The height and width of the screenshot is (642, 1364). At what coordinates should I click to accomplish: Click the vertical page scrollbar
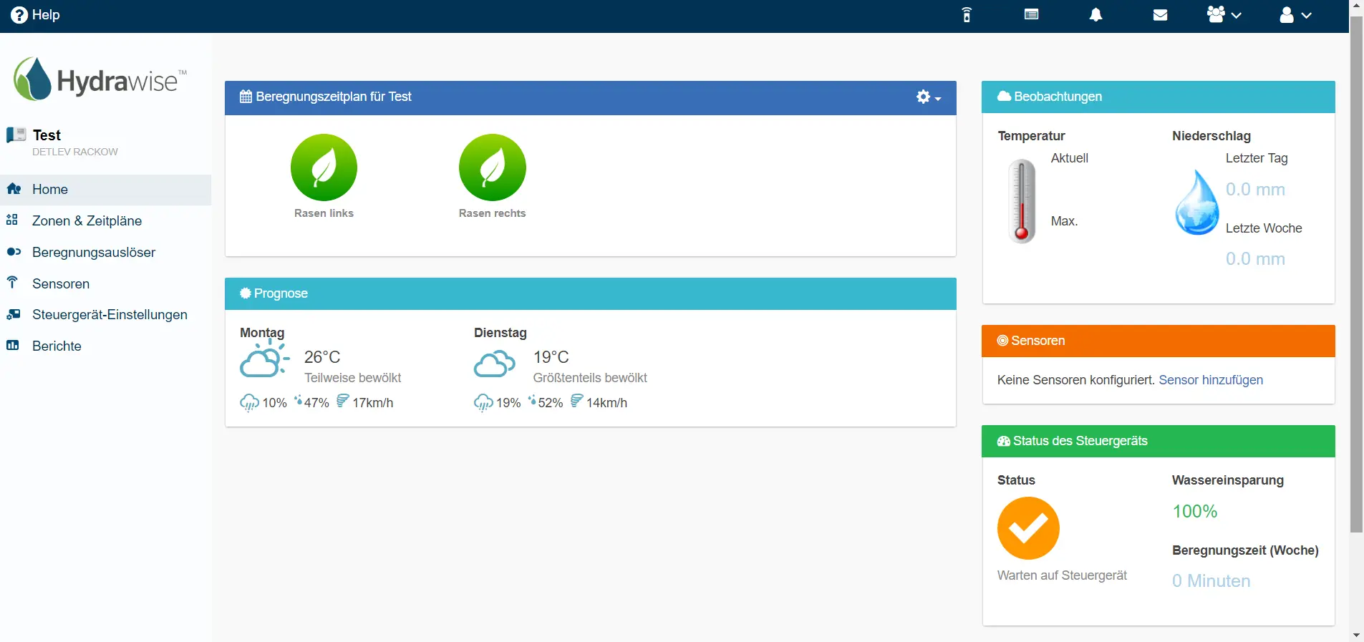(1356, 286)
